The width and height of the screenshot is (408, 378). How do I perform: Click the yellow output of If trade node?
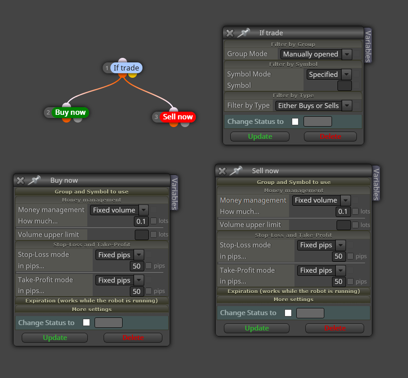coord(133,76)
